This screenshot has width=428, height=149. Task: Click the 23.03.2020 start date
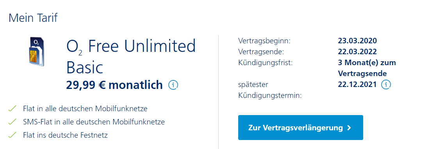[x=357, y=41]
